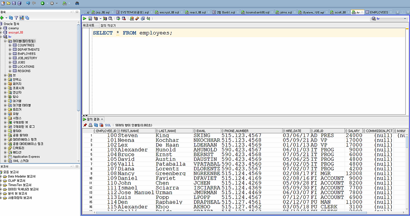The image size is (410, 216).
Task: Click the Collapse All icon in connections panel
Action: pyautogui.click(x=27, y=18)
